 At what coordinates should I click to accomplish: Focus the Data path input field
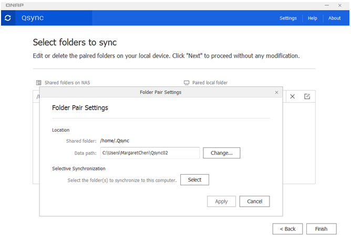[x=150, y=153]
